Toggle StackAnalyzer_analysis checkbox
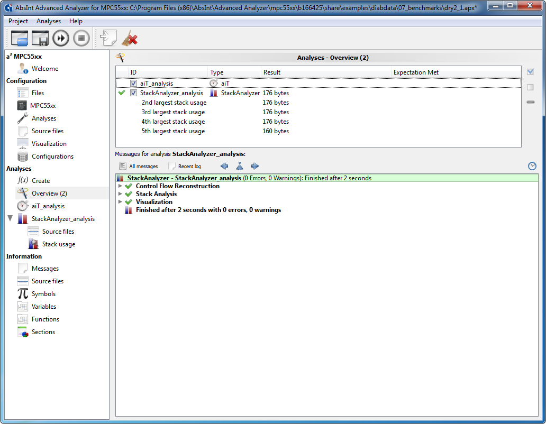 133,93
